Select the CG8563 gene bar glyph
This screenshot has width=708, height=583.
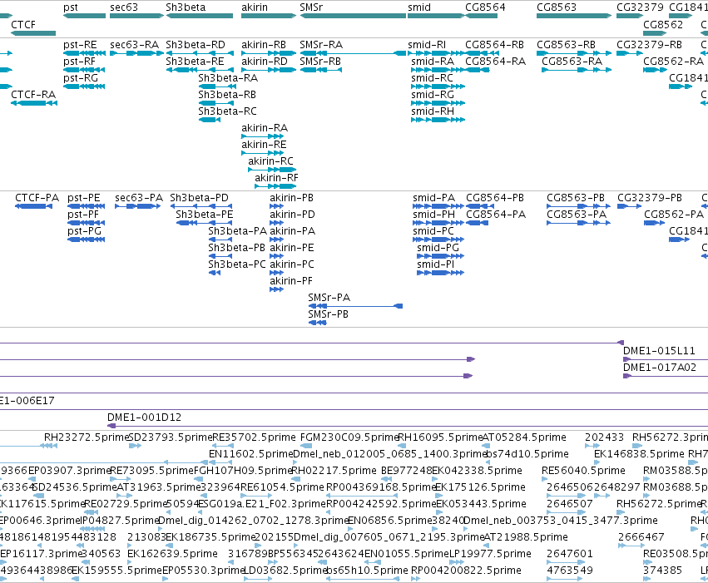point(574,16)
